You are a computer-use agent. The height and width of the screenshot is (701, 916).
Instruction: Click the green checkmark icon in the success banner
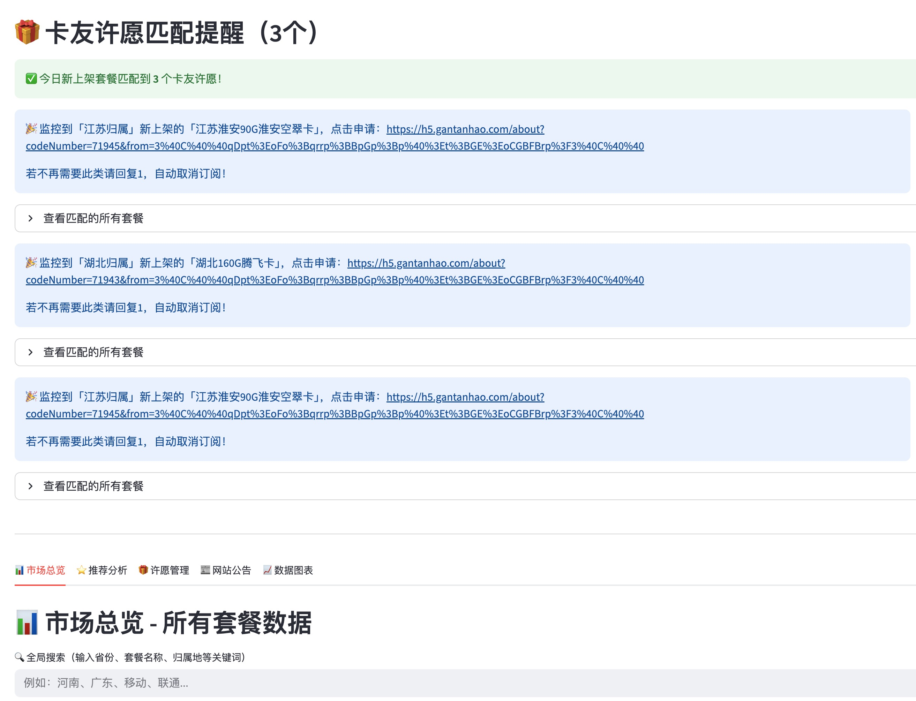pyautogui.click(x=31, y=78)
